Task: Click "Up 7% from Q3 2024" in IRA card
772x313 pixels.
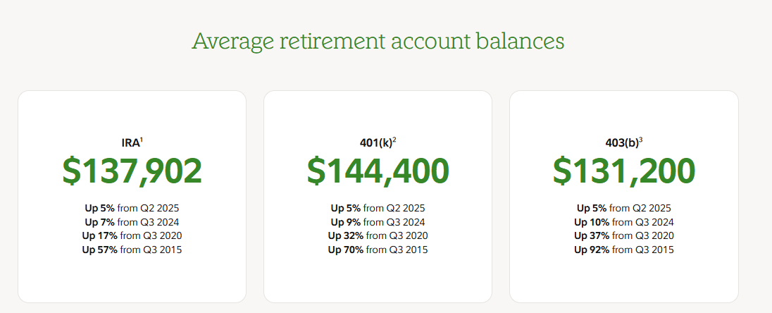Action: 132,222
